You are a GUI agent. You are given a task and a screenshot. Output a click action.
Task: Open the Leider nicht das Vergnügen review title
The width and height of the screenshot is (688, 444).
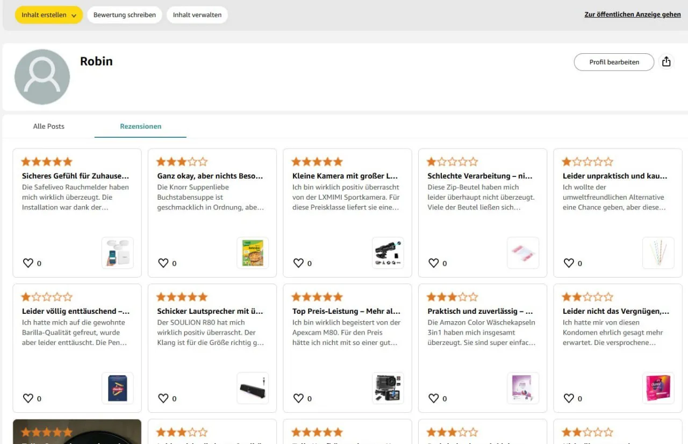[x=616, y=311]
